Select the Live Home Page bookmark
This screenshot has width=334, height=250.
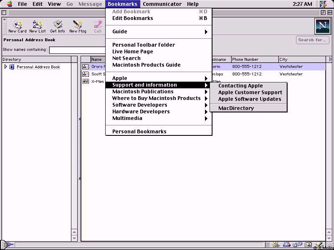159,51
